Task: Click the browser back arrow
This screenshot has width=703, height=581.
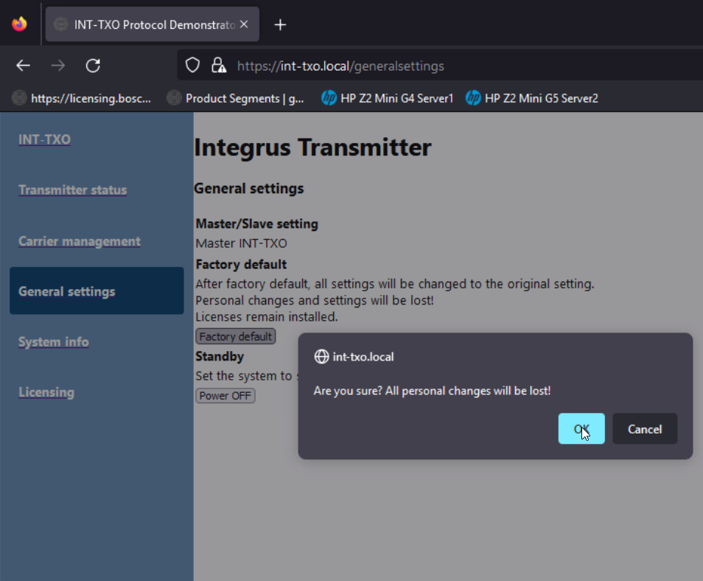Action: tap(24, 66)
